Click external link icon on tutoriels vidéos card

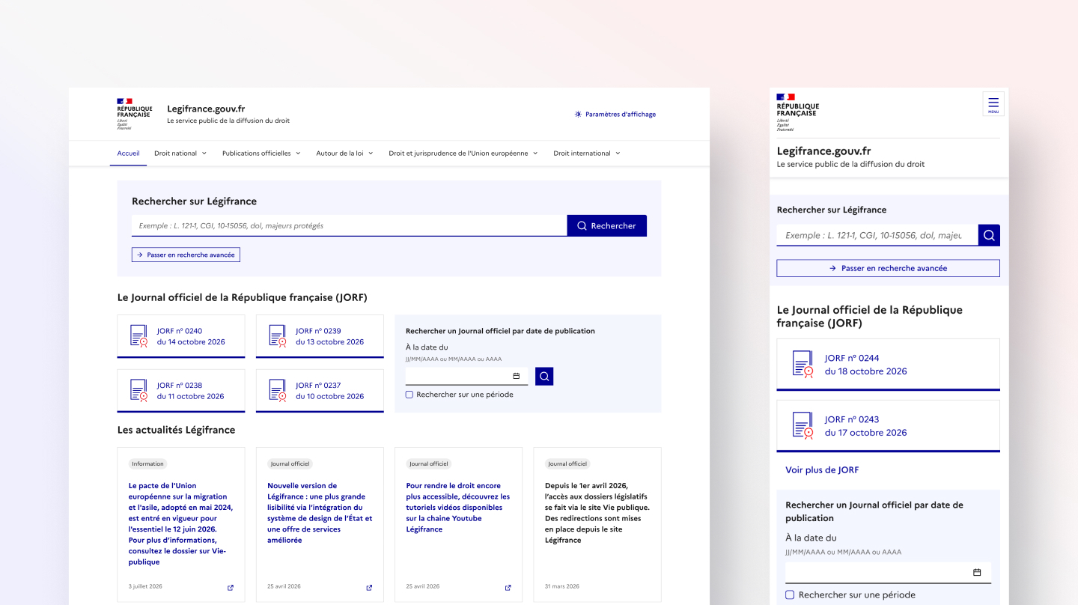click(508, 588)
